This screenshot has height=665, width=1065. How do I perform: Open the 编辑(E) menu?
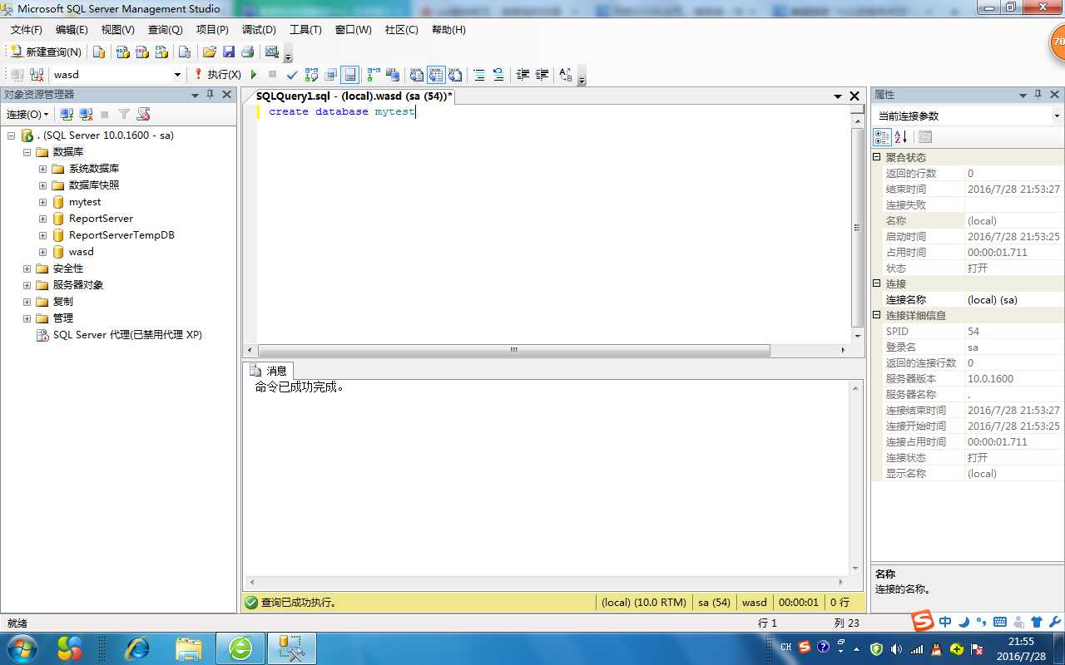[x=72, y=29]
